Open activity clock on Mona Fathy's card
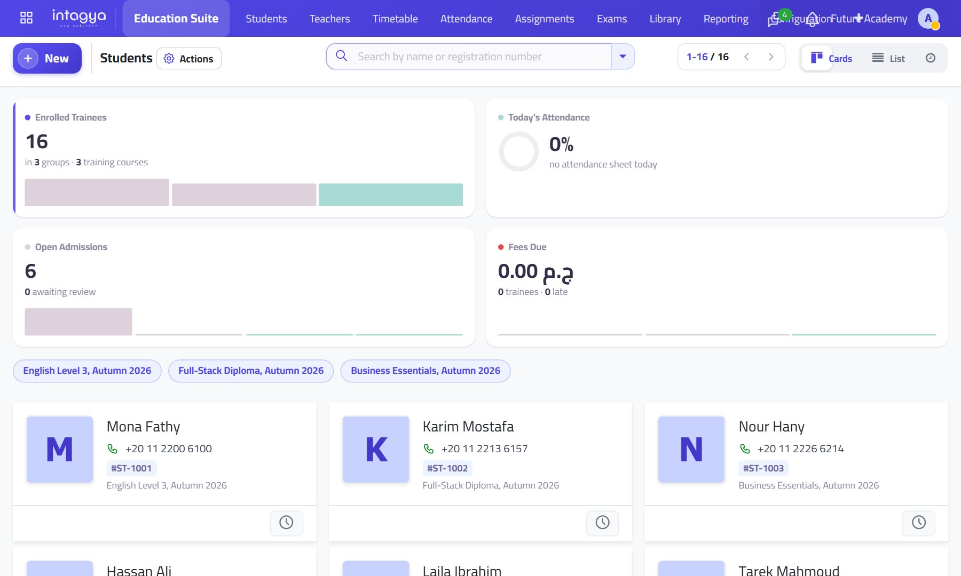The height and width of the screenshot is (576, 961). (x=287, y=523)
